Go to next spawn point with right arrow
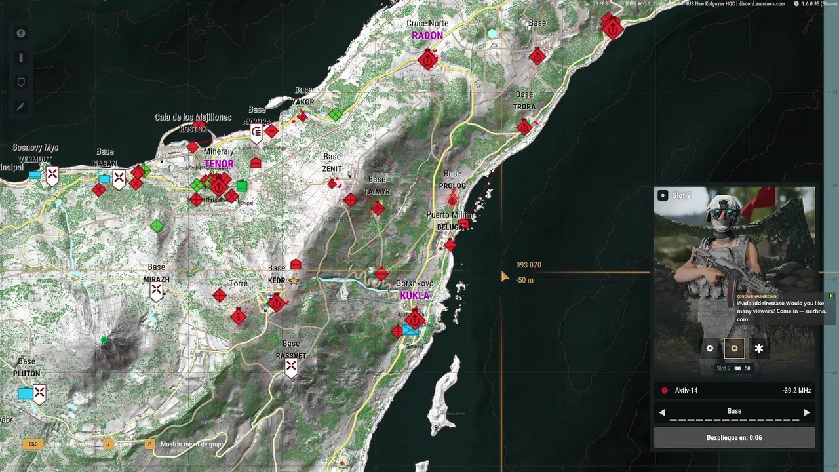Screen dimensions: 839x472 click(x=807, y=412)
